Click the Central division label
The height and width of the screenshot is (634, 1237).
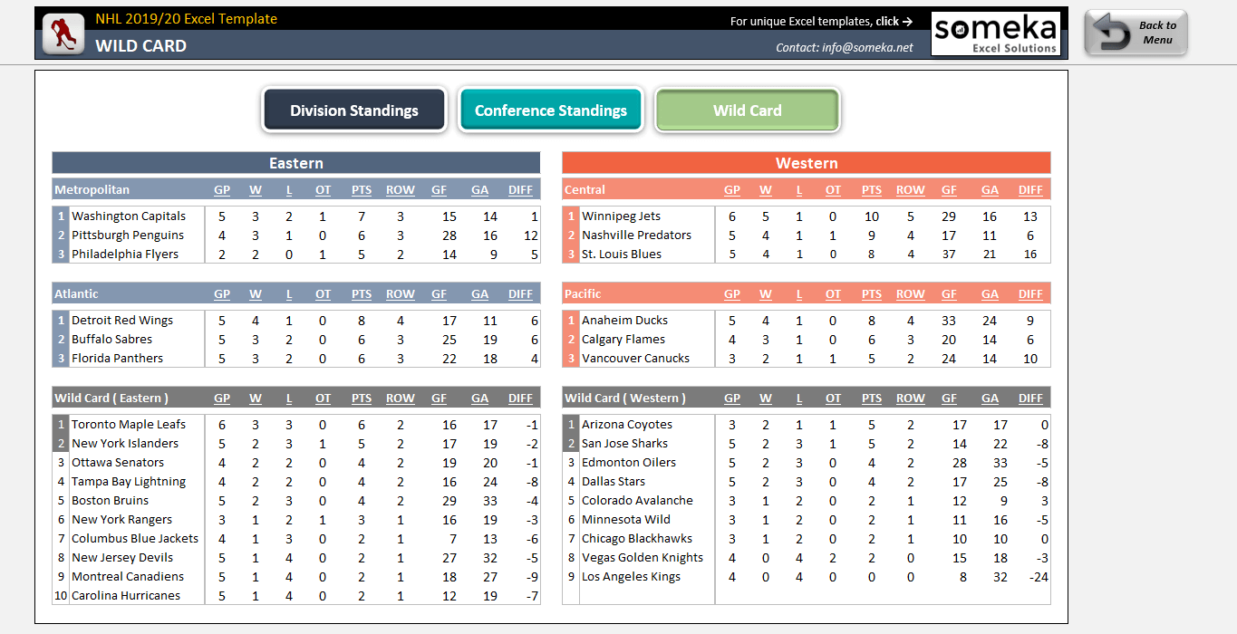585,190
